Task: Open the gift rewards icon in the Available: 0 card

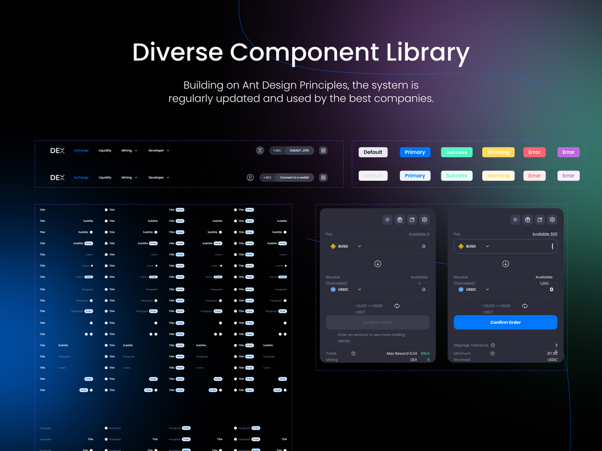Action: (x=400, y=220)
